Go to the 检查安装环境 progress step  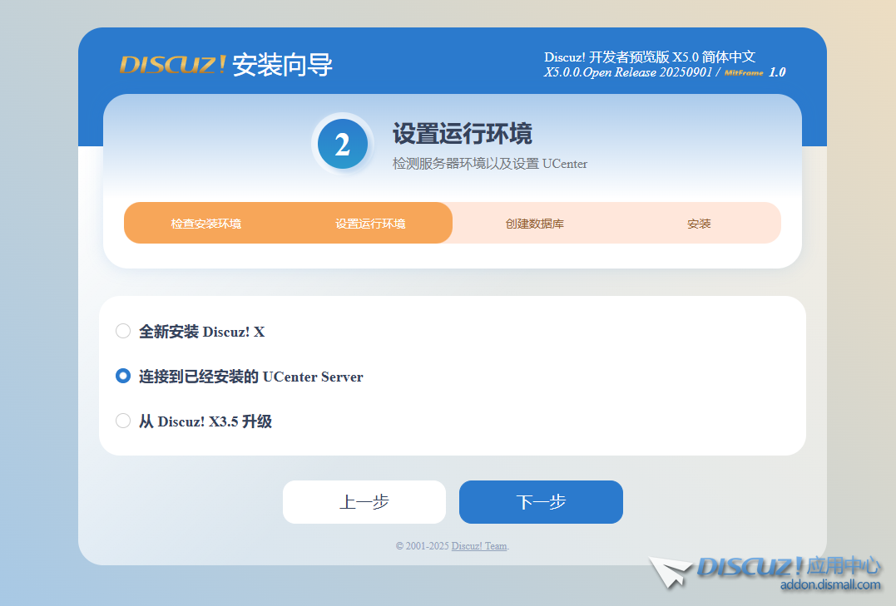click(206, 224)
